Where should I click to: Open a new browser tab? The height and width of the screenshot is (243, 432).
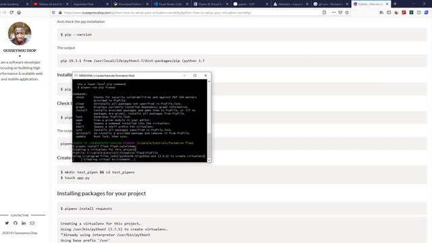pos(395,4)
